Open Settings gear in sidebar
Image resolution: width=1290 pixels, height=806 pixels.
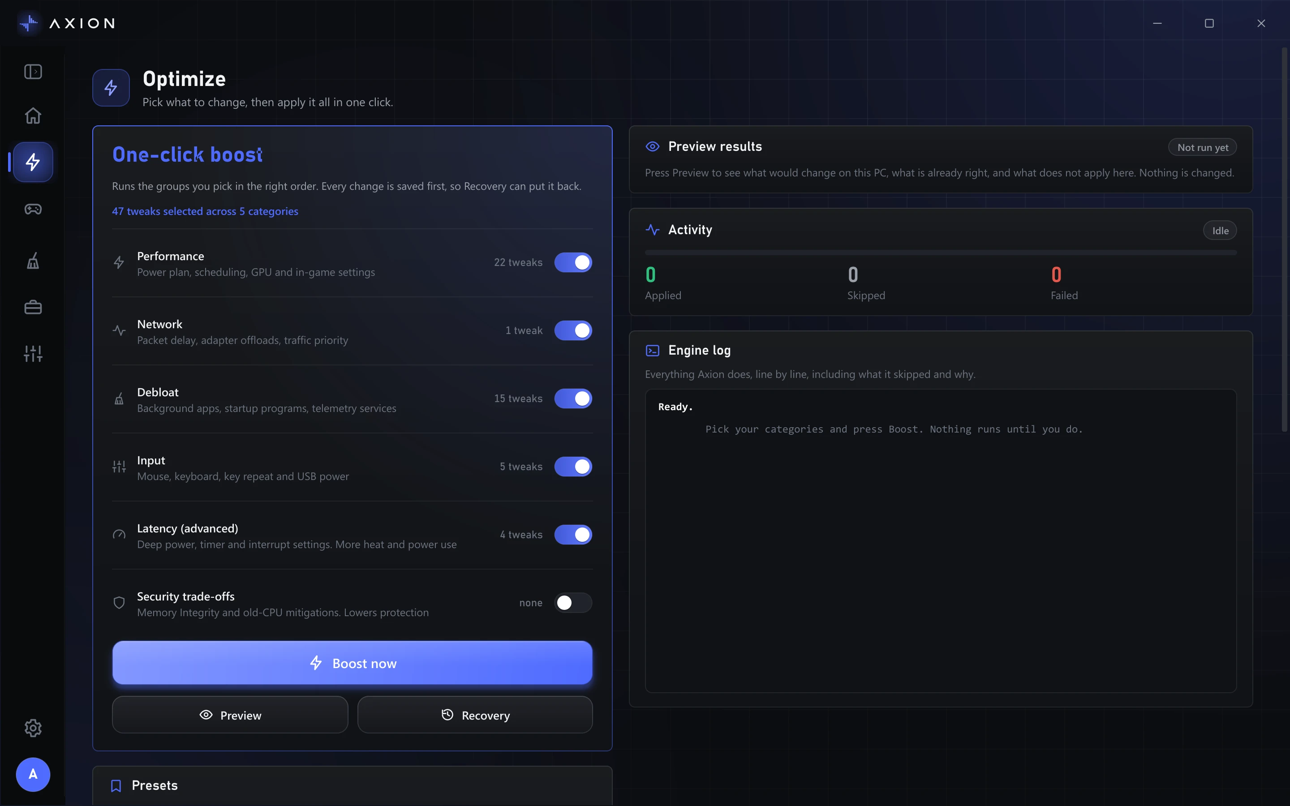click(x=33, y=728)
